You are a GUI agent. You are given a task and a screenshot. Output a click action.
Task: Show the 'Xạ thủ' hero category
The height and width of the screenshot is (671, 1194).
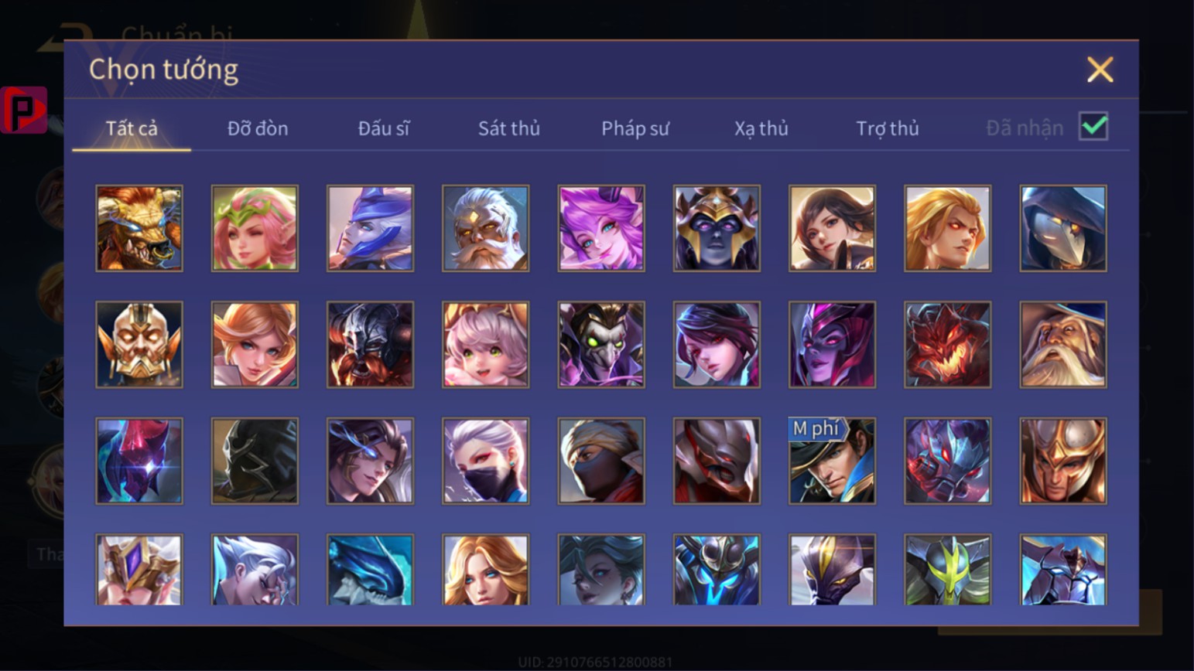click(x=761, y=128)
